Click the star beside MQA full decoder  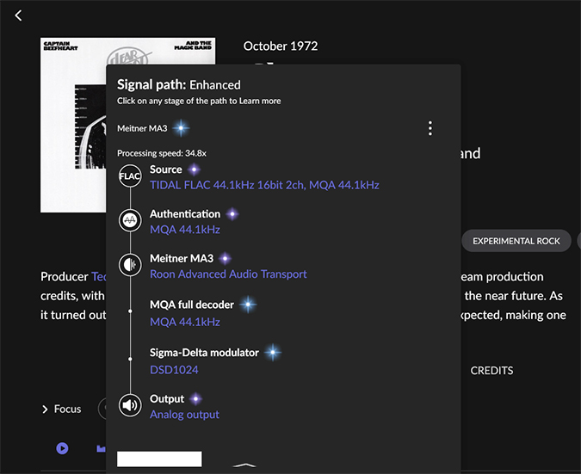(x=248, y=305)
